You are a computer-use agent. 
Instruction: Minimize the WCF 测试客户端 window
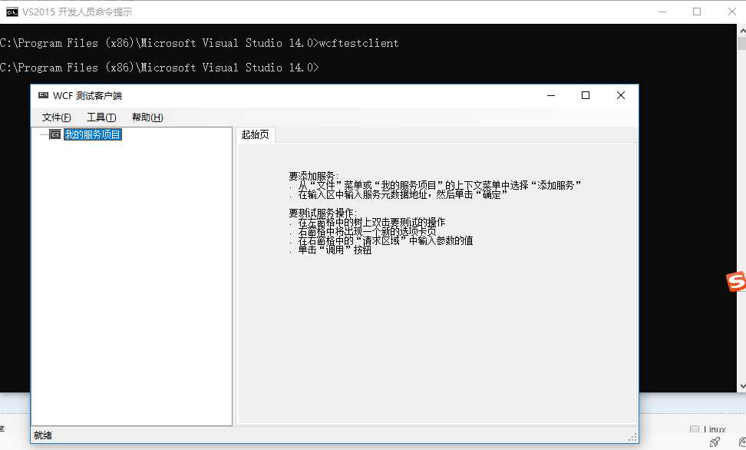551,95
